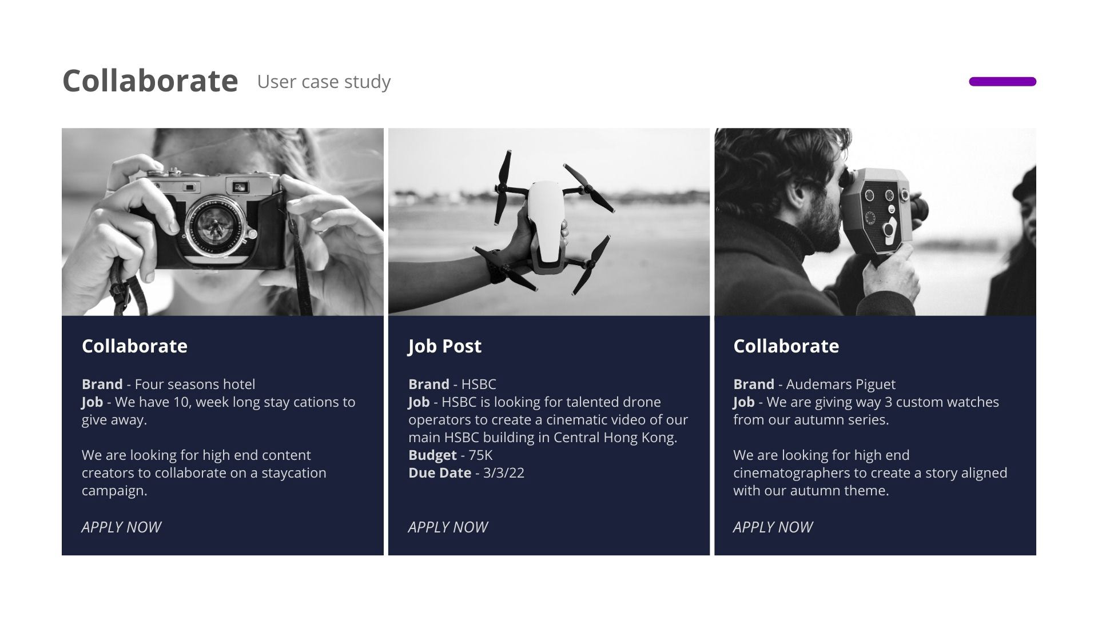1098x617 pixels.
Task: Click the autumn theme cinematographers paragraph
Action: [870, 473]
